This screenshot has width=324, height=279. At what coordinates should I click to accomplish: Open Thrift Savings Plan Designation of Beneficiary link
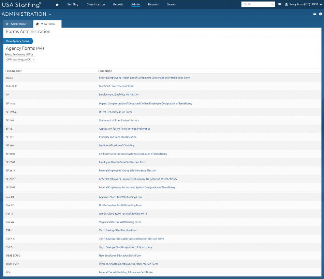pos(126,247)
